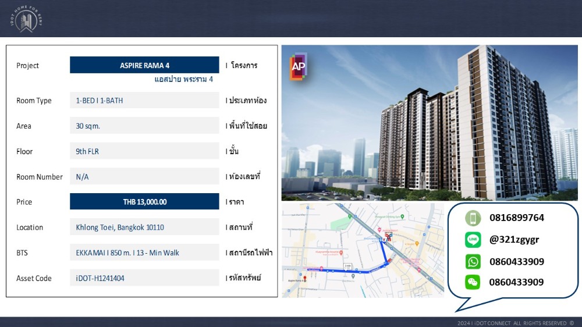Click the Thai label สถานีรถไฟฟ้า

tap(250, 253)
